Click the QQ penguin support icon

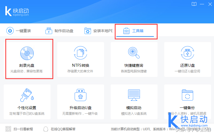pos(46,129)
